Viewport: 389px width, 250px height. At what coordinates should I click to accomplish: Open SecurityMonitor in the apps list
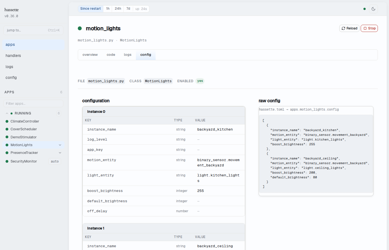tap(24, 161)
